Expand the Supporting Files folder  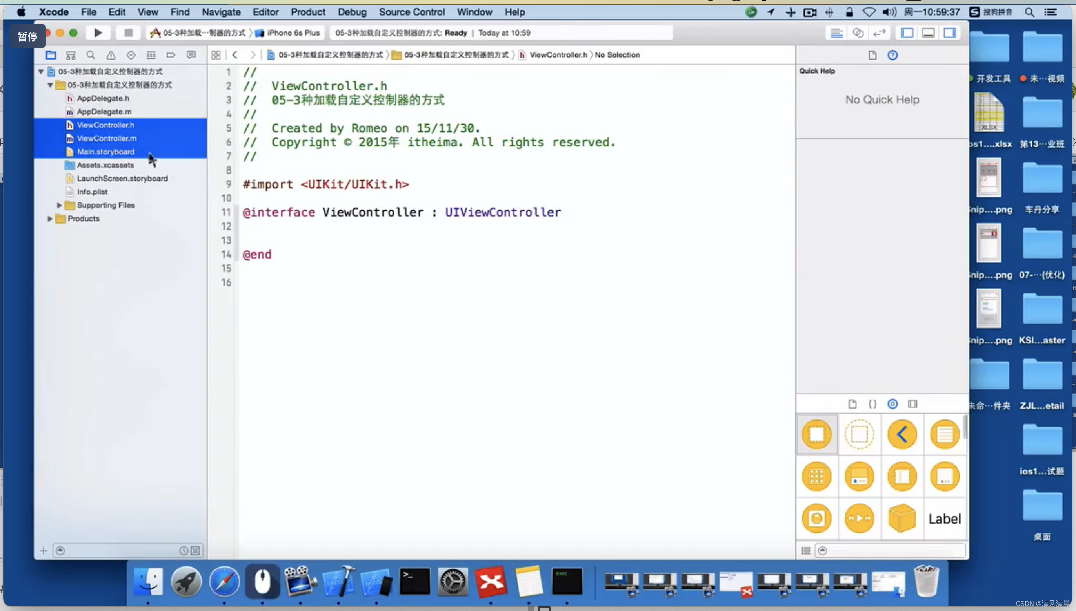tap(59, 205)
